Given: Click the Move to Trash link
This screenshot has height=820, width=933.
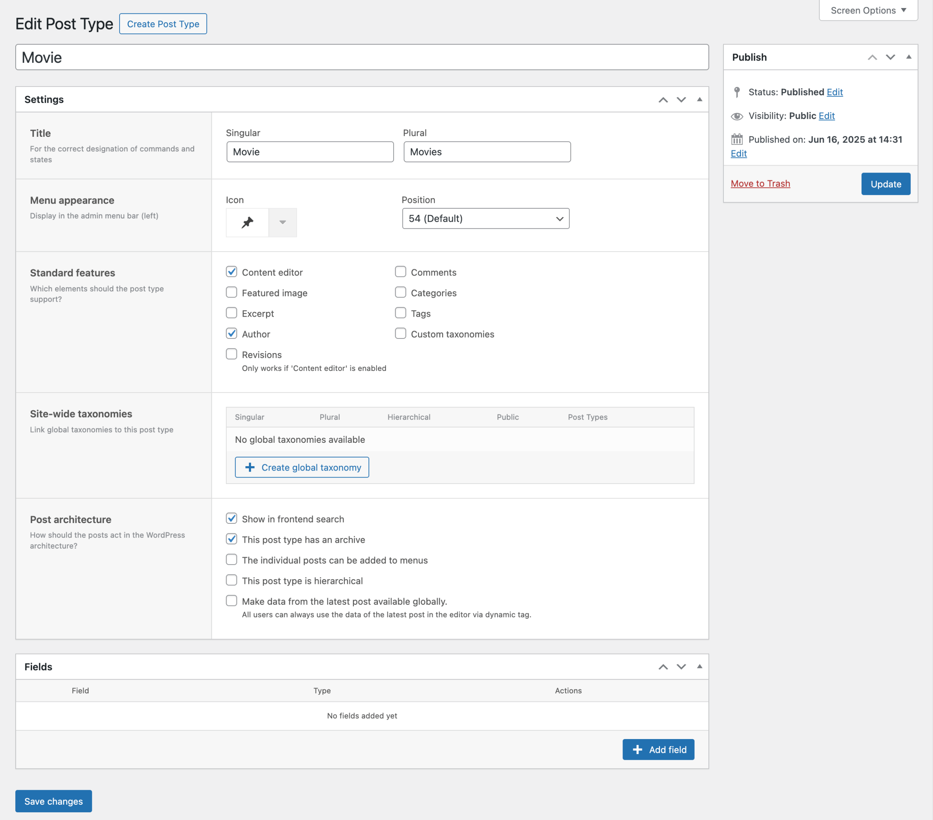Looking at the screenshot, I should pyautogui.click(x=760, y=183).
